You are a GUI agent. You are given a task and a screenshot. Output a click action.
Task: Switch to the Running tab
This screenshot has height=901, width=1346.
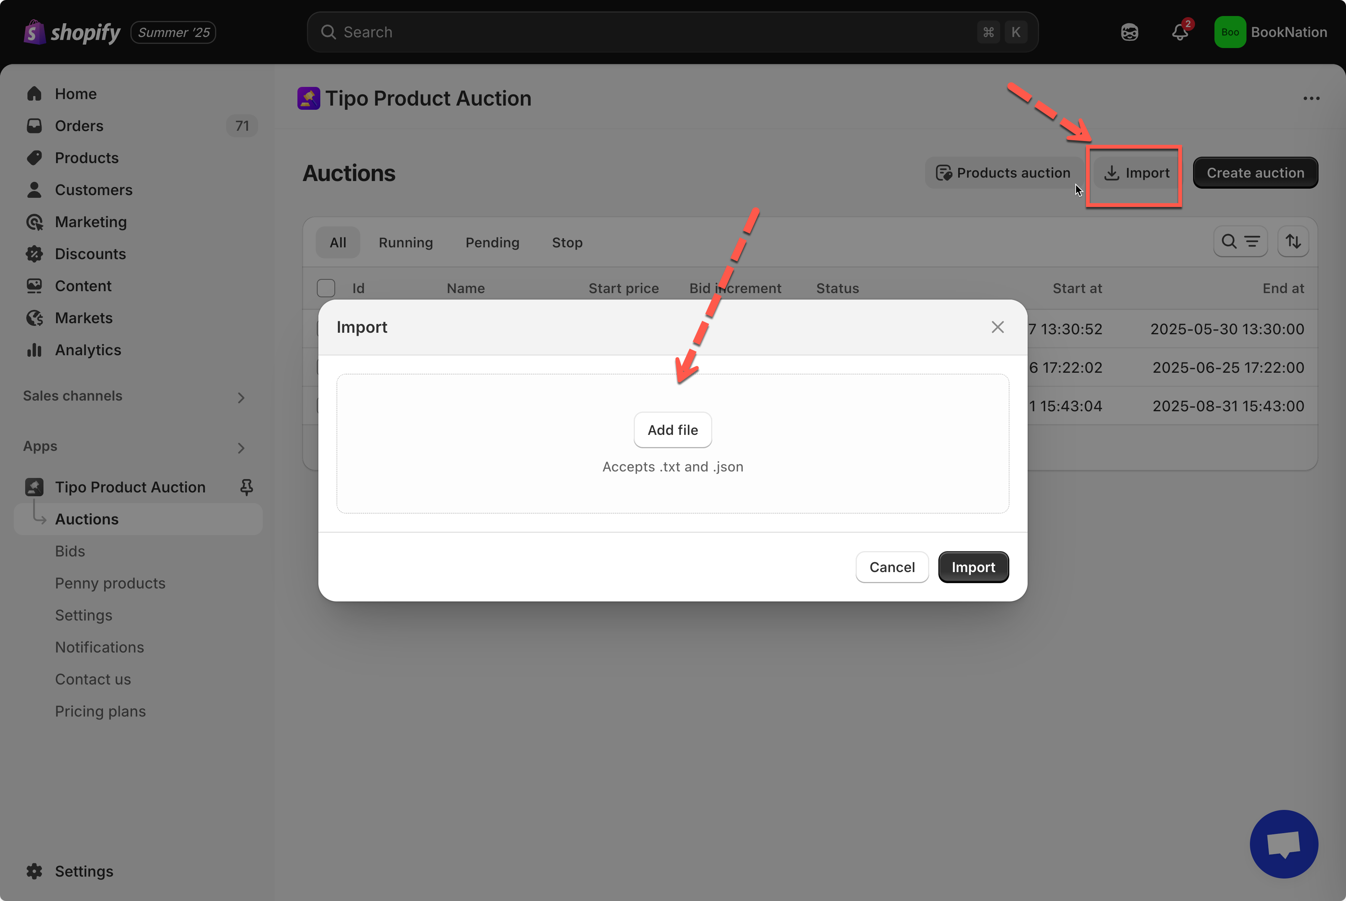405,242
